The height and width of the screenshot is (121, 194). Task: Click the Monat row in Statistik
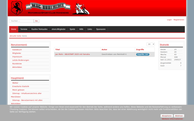[171, 57]
